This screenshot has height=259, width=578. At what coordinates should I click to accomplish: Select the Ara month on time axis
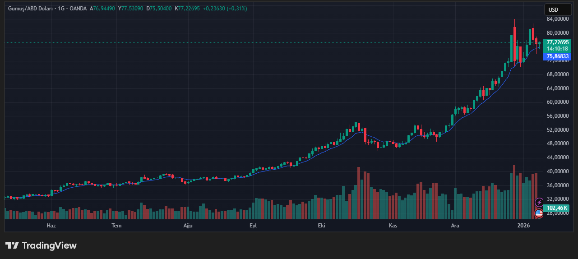pyautogui.click(x=455, y=226)
